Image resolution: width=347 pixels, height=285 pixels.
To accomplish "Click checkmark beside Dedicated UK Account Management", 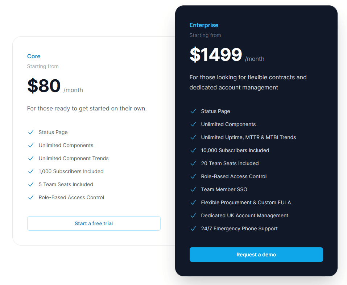I will 193,215.
